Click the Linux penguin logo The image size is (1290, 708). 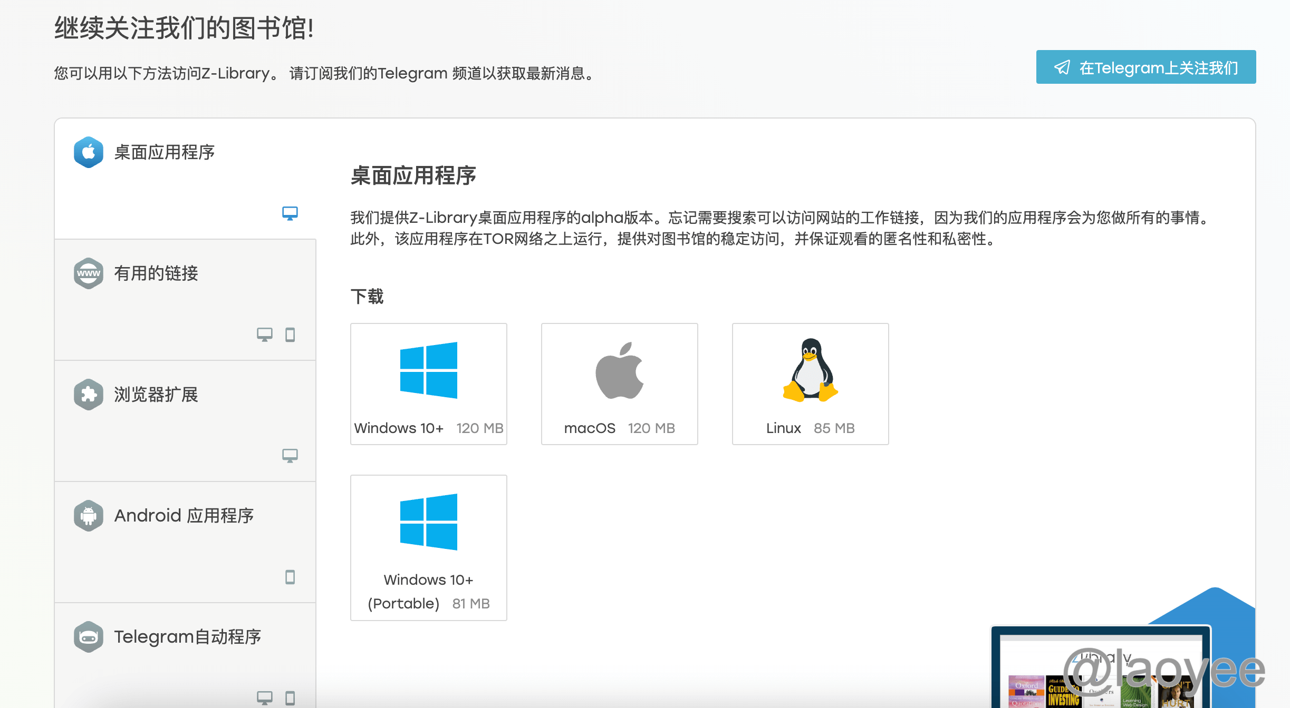coord(810,370)
